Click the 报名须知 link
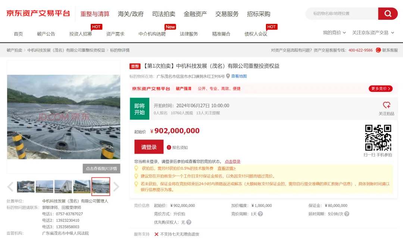 click(x=180, y=147)
